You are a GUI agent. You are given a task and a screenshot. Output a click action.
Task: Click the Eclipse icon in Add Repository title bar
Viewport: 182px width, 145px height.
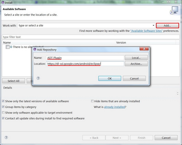pyautogui.click(x=35, y=49)
